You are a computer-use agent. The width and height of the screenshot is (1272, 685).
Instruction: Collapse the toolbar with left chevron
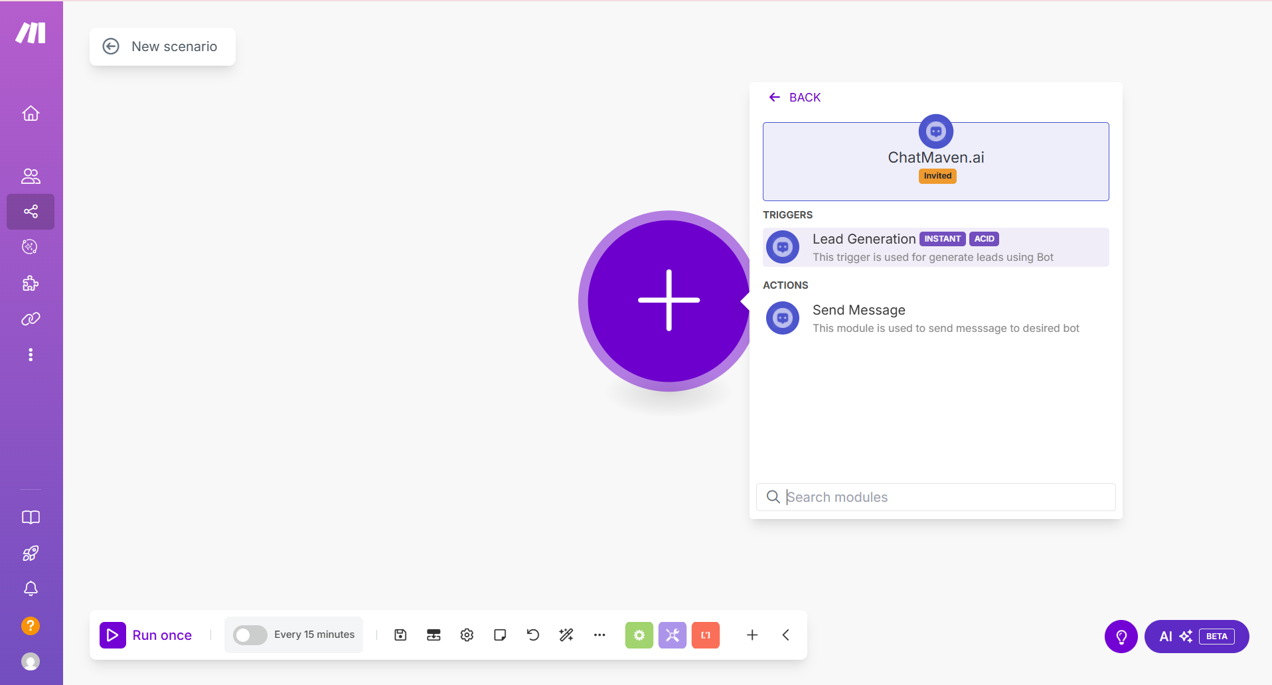pos(785,635)
